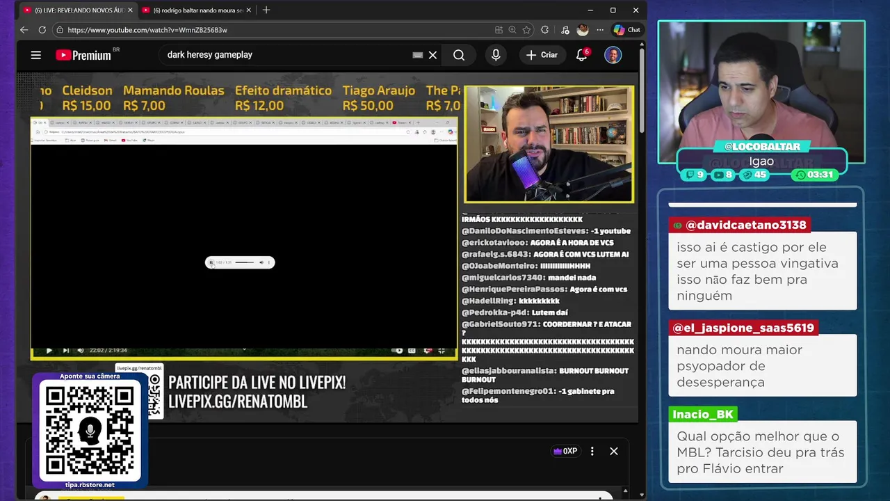Click the @davidcaetano3138 username in overlay chat

741,225
